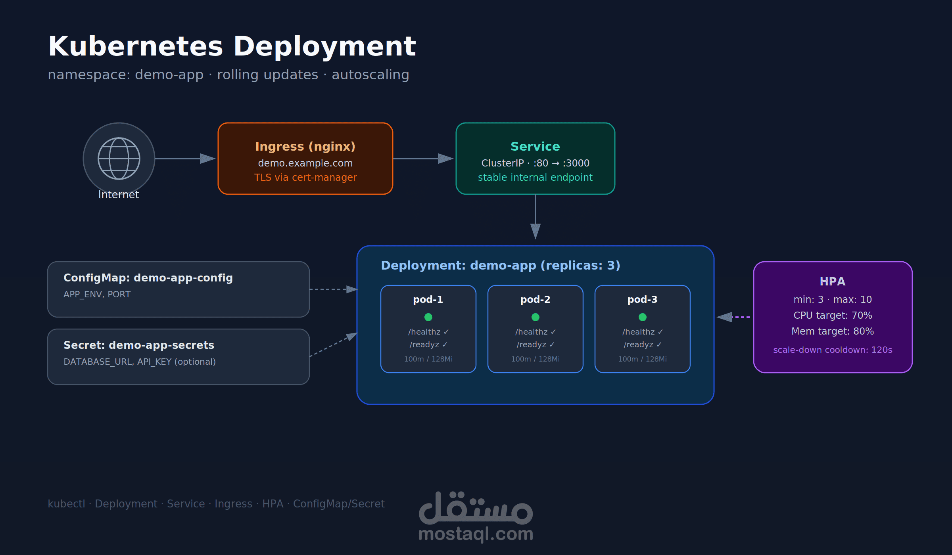952x555 pixels.
Task: Click Deployment: demo-app (replicas: 3) heading
Action: click(501, 266)
